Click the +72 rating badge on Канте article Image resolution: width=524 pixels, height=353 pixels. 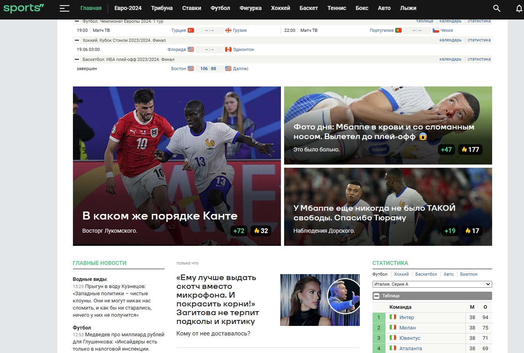[239, 231]
